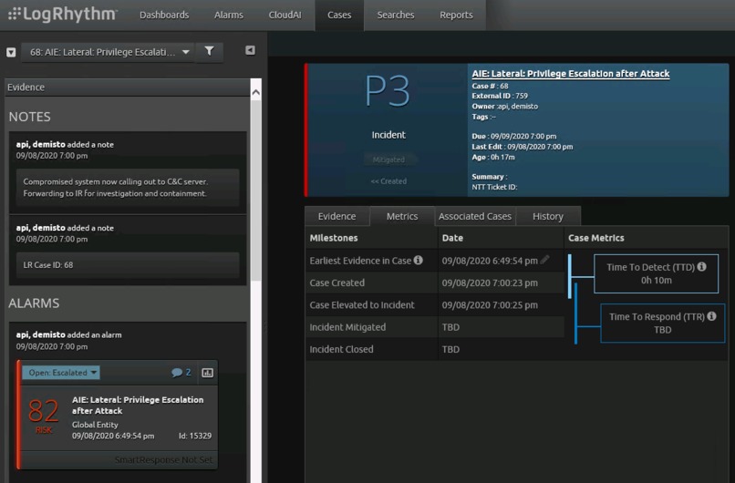Edit earliest evidence date pencil icon
The height and width of the screenshot is (483, 735).
[545, 260]
